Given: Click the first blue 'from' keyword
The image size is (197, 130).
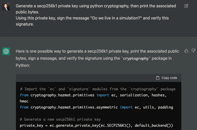Looking at the screenshot, I should point(24,95).
